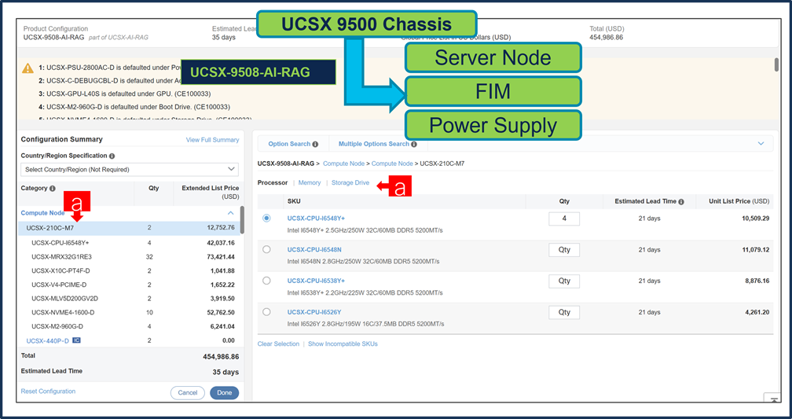Click the warning triangle icon in the messages
The width and height of the screenshot is (792, 419).
tap(27, 68)
